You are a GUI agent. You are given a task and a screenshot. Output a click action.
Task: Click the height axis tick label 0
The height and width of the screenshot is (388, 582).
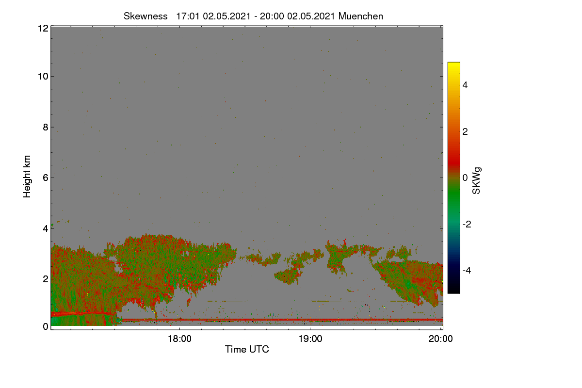coord(46,326)
